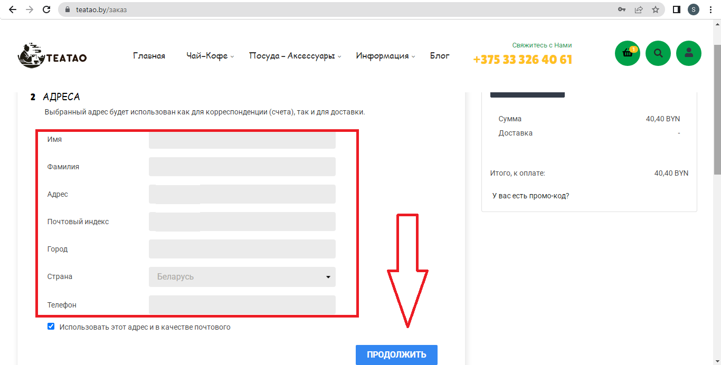Open the saved passwords key icon

pyautogui.click(x=622, y=9)
